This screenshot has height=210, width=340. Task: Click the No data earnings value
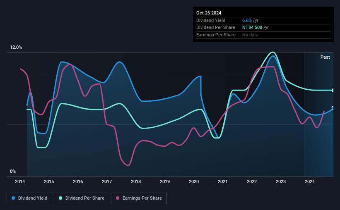250,35
